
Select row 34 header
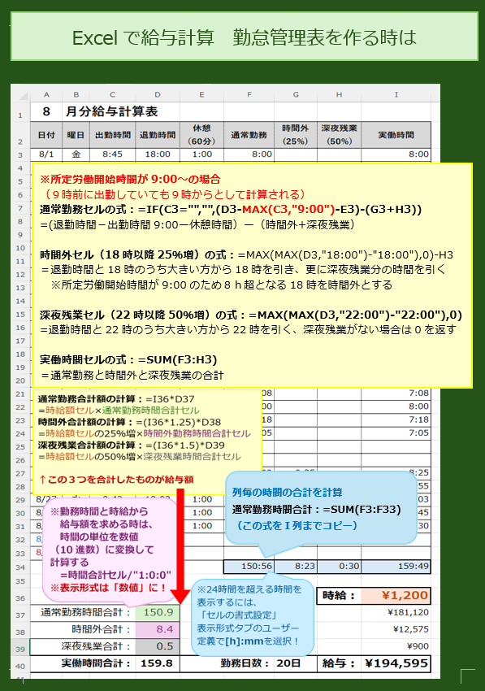(x=20, y=567)
